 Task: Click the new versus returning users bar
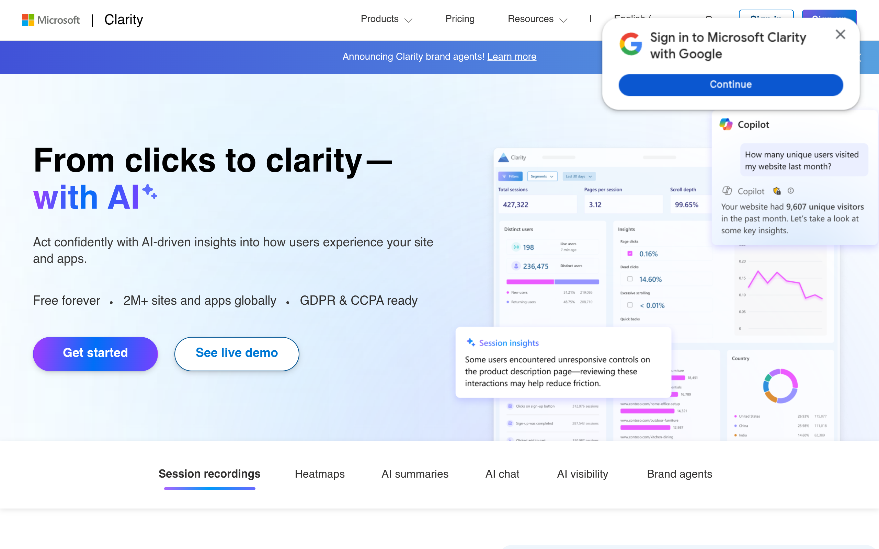552,282
